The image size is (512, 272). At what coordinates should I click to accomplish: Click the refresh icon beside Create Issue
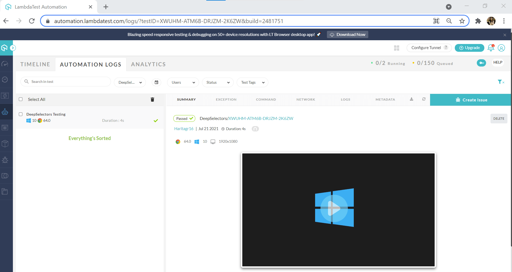tap(424, 99)
